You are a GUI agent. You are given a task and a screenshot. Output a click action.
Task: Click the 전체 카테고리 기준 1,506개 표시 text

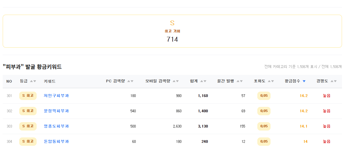[x=291, y=66]
